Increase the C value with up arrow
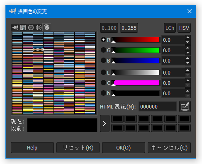This screenshot has width=202, height=164. (187, 80)
